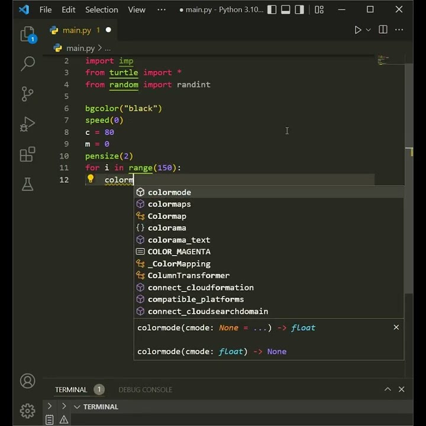Close the bottom terminal panel

(401, 389)
